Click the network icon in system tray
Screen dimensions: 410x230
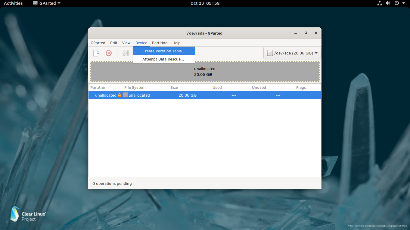tap(380, 3)
